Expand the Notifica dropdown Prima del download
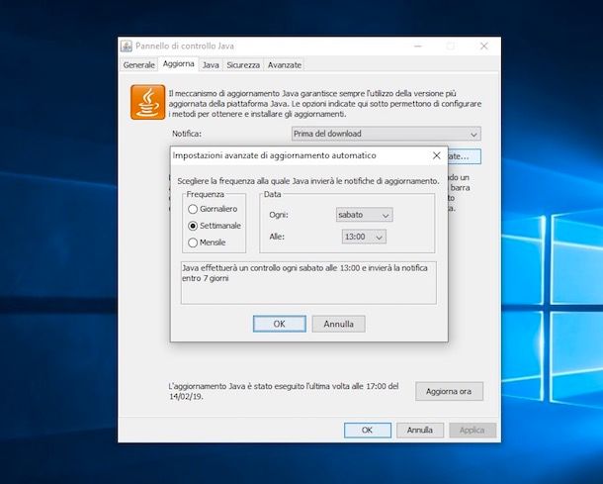This screenshot has height=484, width=603. click(387, 134)
